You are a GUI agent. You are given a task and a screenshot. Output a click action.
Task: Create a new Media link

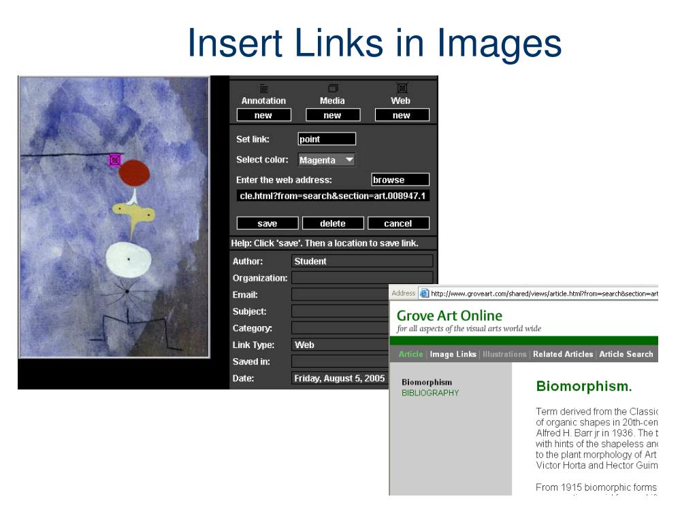tap(333, 115)
